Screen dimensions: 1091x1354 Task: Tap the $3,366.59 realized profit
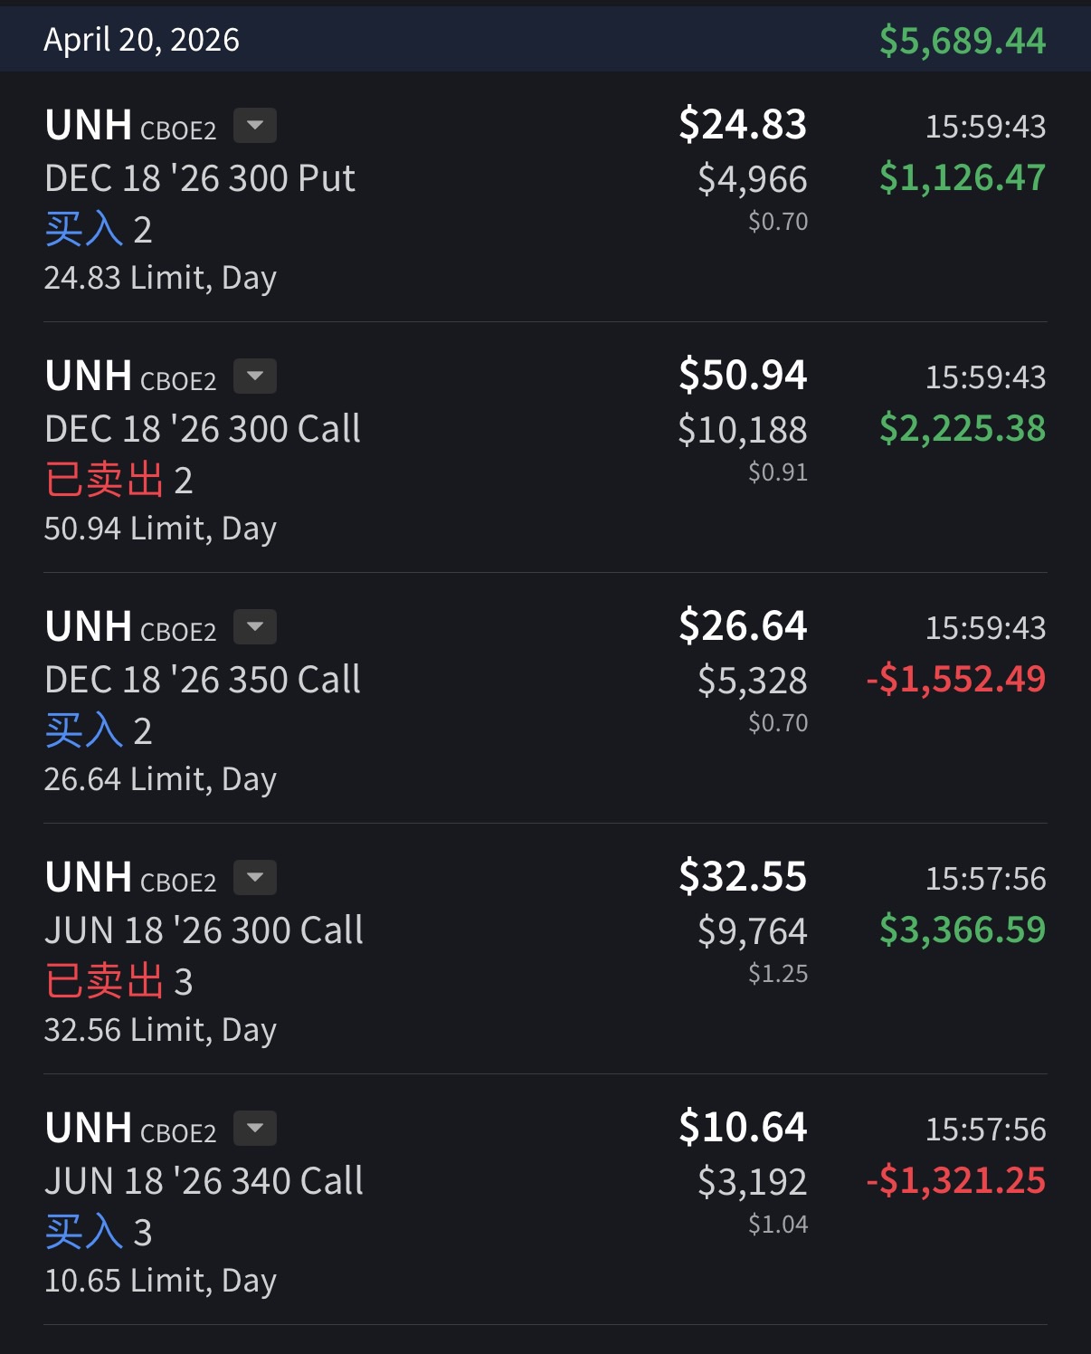click(962, 930)
